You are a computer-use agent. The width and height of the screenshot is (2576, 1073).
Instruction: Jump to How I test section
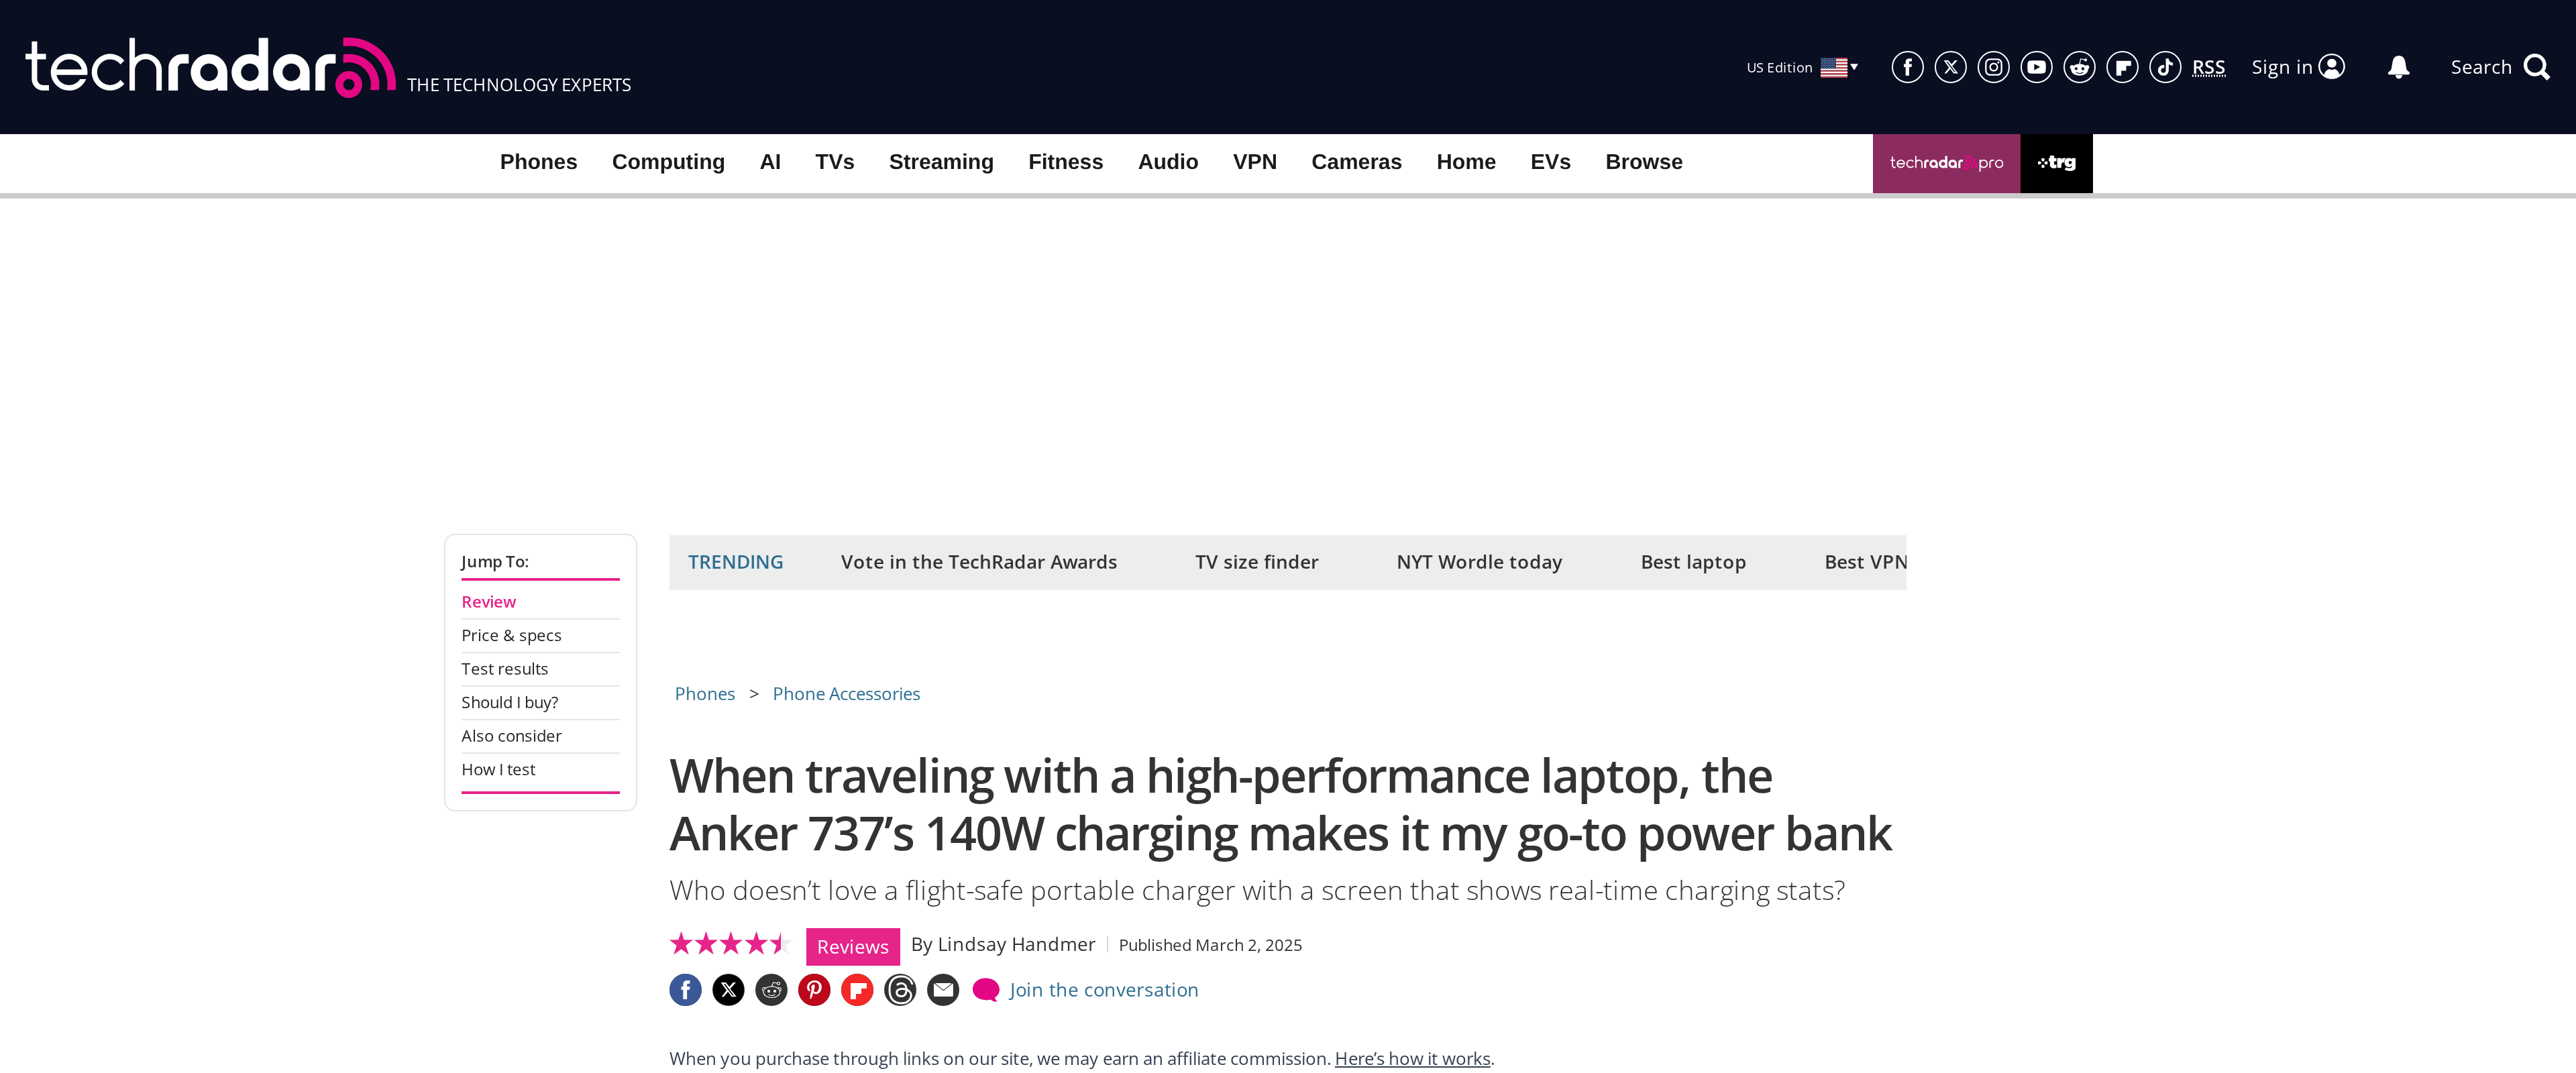click(x=498, y=770)
